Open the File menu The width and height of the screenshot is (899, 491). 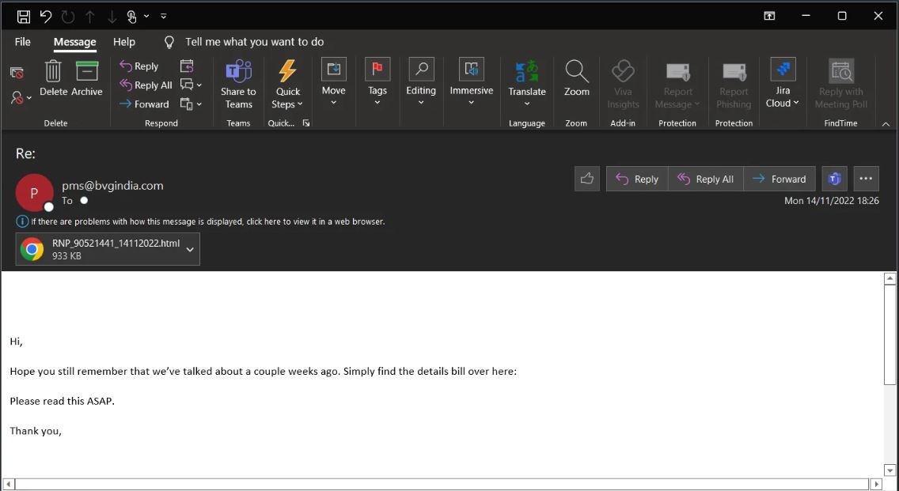coord(23,42)
